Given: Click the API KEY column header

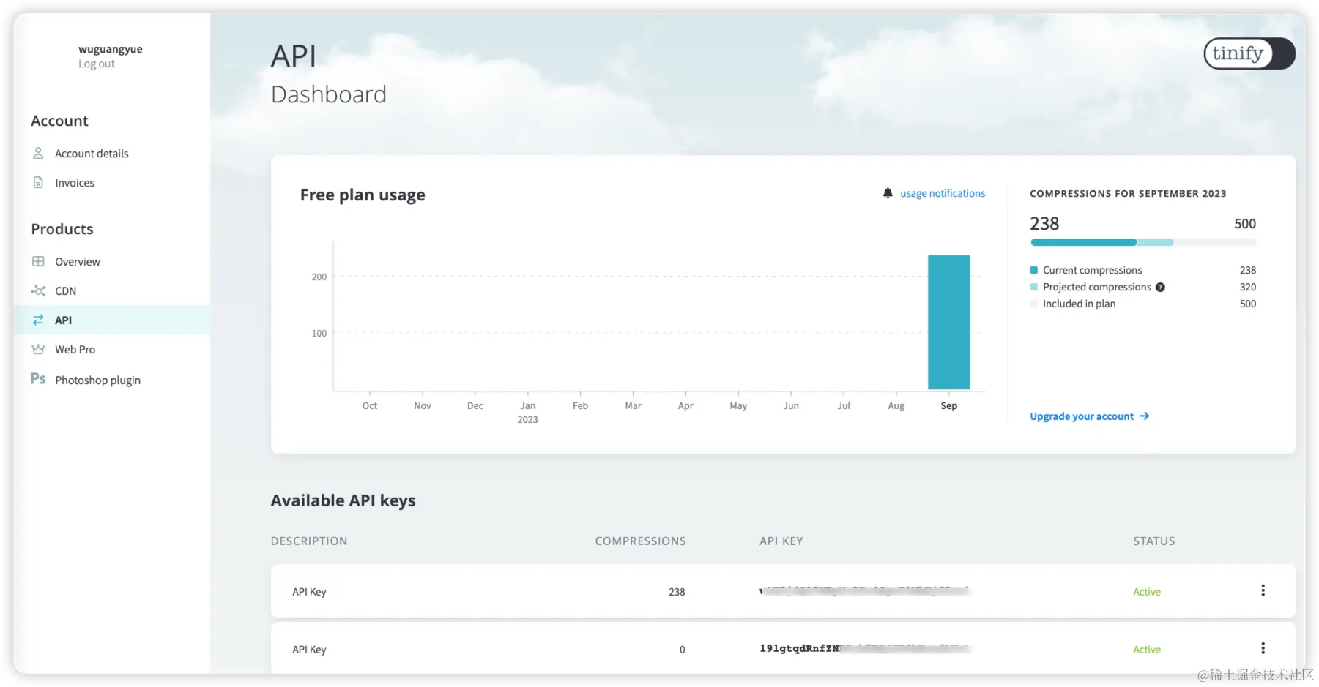Looking at the screenshot, I should 781,541.
